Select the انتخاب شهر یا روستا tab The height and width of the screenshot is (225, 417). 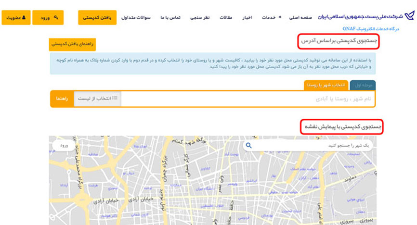click(326, 85)
